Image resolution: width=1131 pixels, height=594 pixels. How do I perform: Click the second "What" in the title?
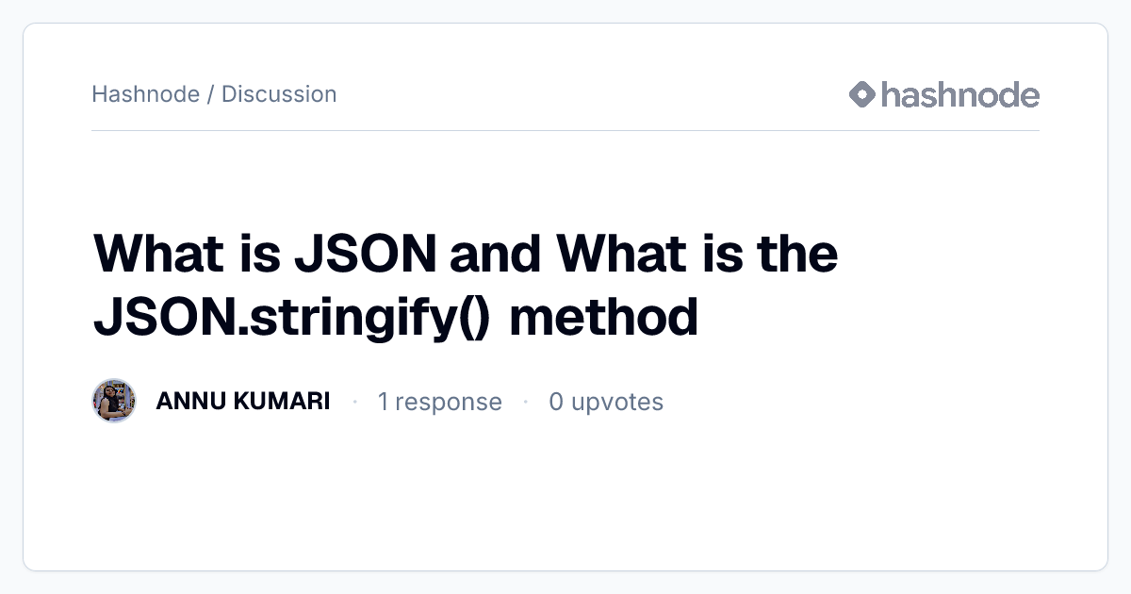pos(617,254)
